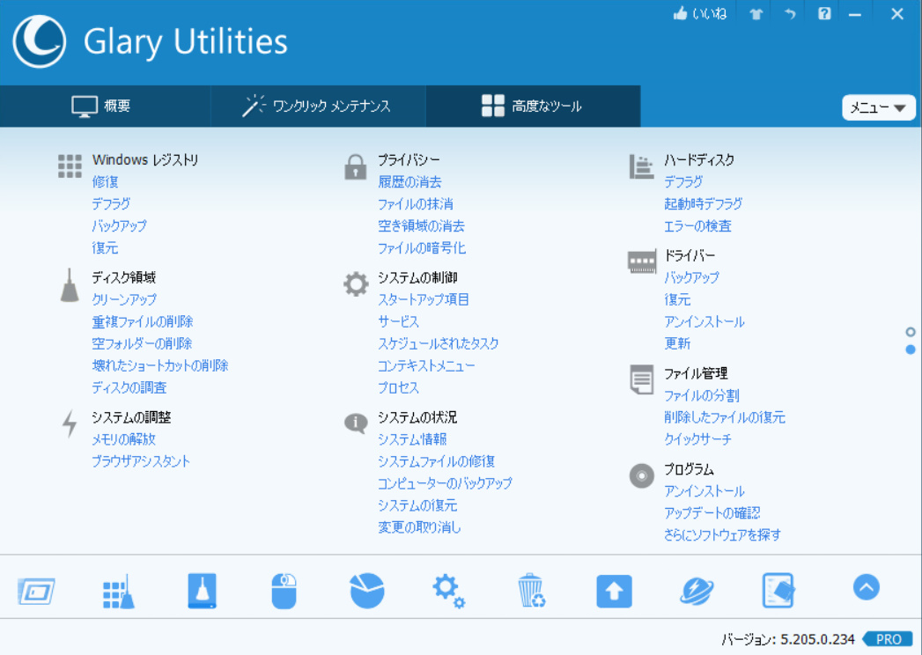The image size is (922, 655).
Task: Open 更新 under ドライバー
Action: click(677, 343)
